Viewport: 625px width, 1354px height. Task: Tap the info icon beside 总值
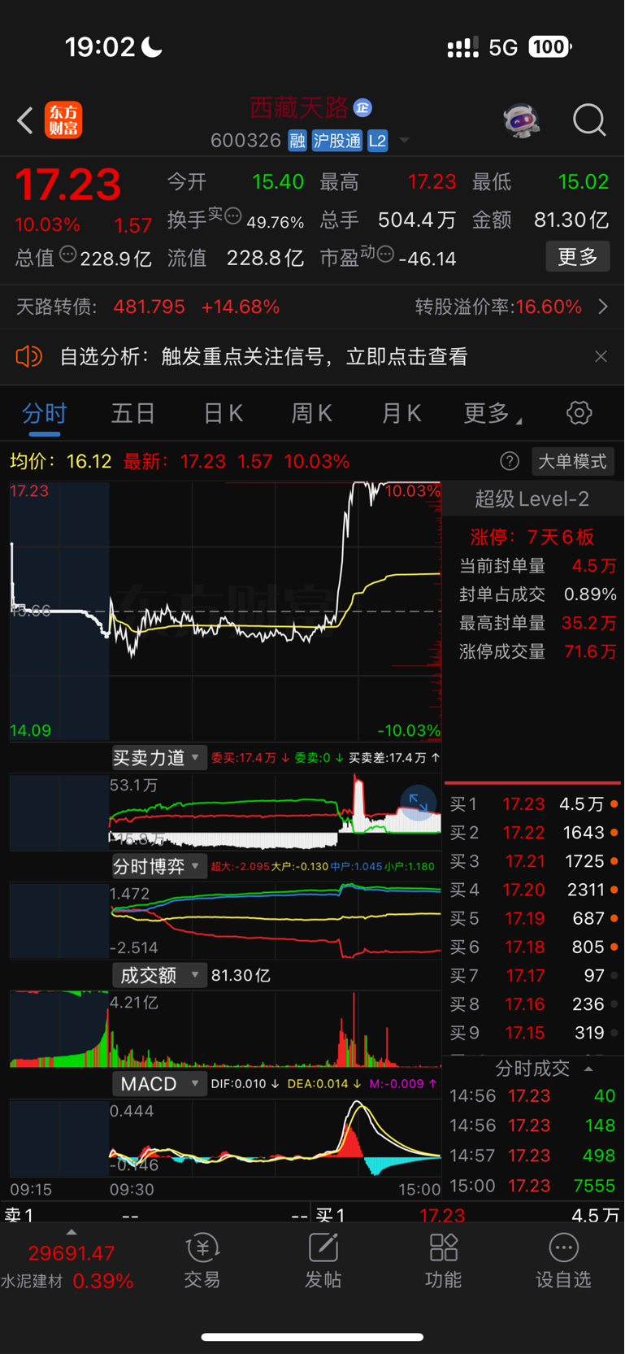pos(68,255)
